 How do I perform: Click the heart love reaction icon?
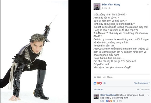(100, 83)
